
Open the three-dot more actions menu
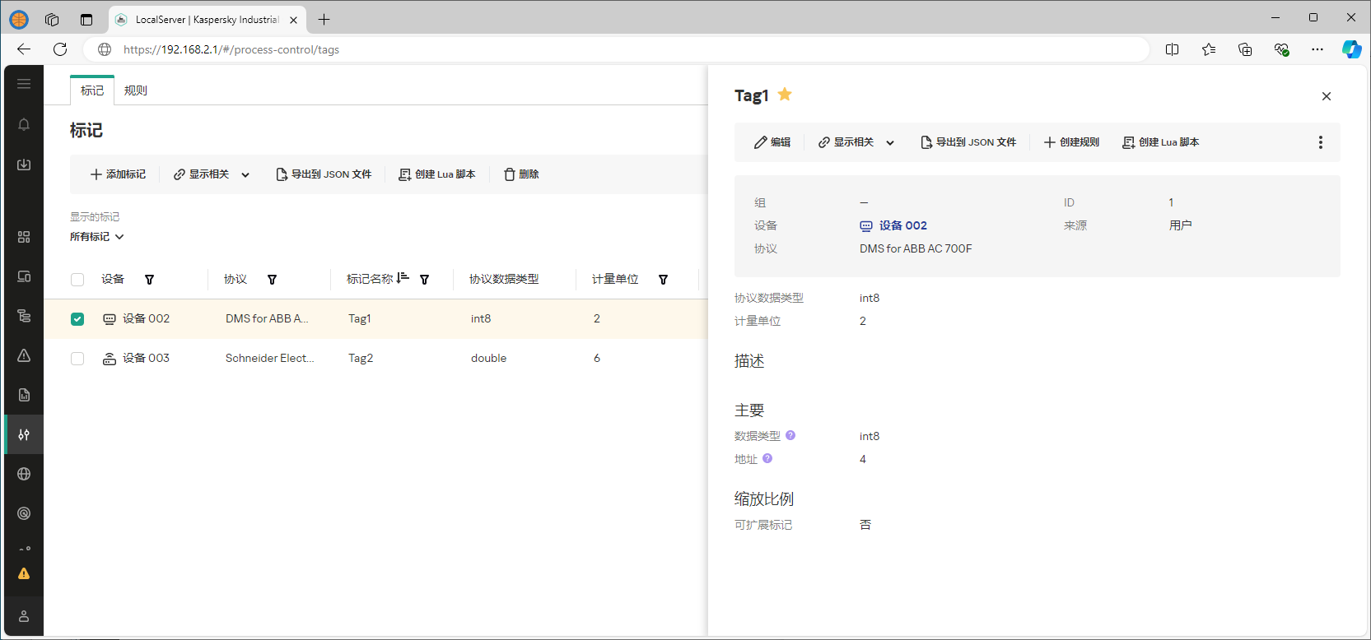1320,142
